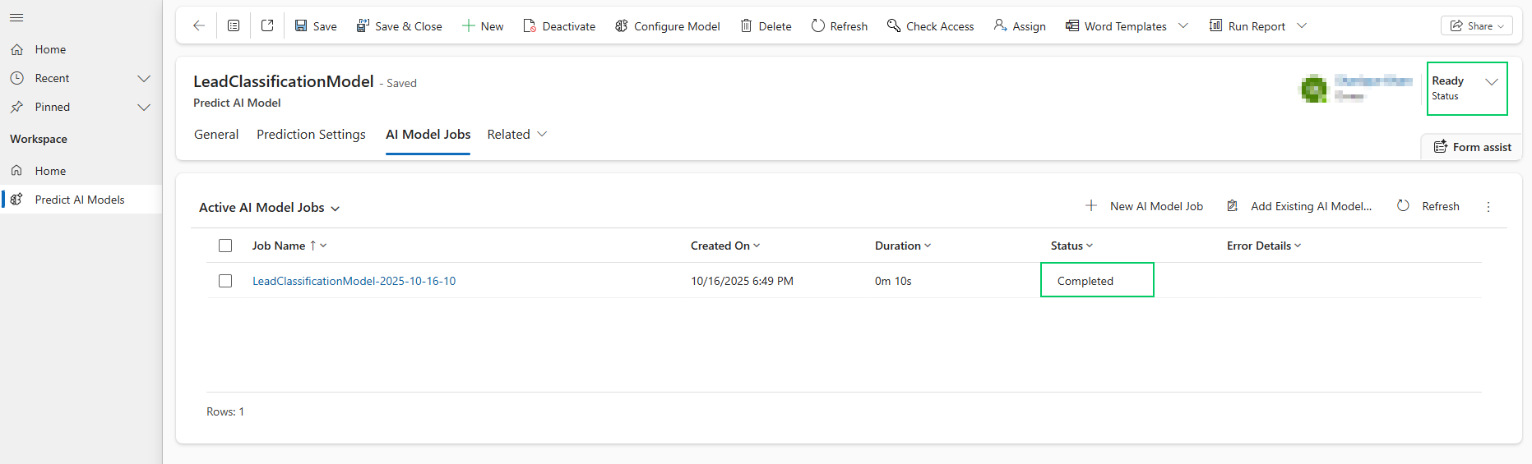1532x464 pixels.
Task: Switch to the General tab
Action: tap(216, 135)
